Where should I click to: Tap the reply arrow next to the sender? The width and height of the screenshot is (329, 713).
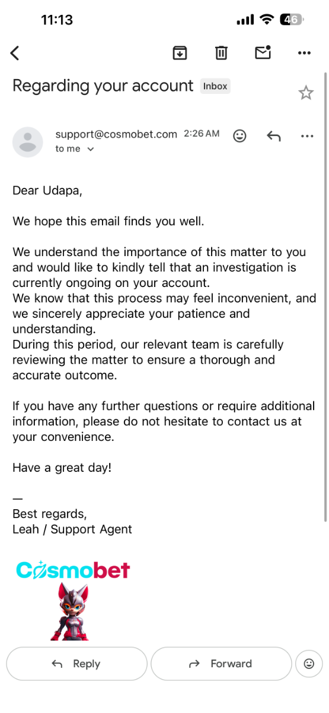273,136
